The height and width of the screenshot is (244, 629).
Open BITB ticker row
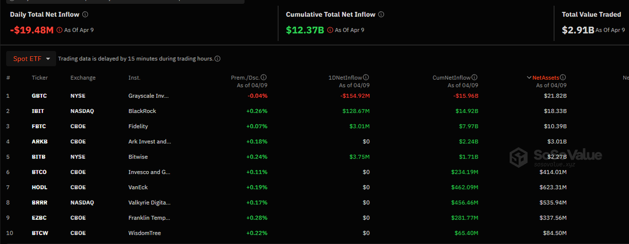pyautogui.click(x=39, y=157)
